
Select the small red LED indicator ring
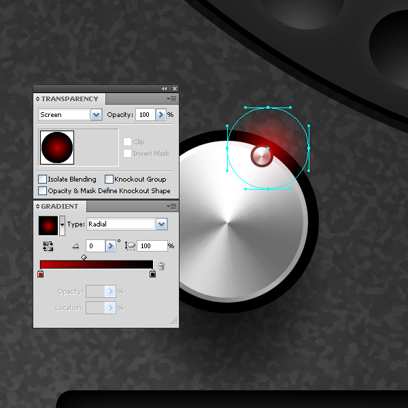(x=262, y=156)
